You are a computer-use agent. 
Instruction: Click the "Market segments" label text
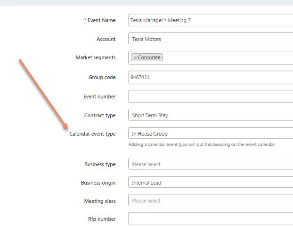pos(96,57)
